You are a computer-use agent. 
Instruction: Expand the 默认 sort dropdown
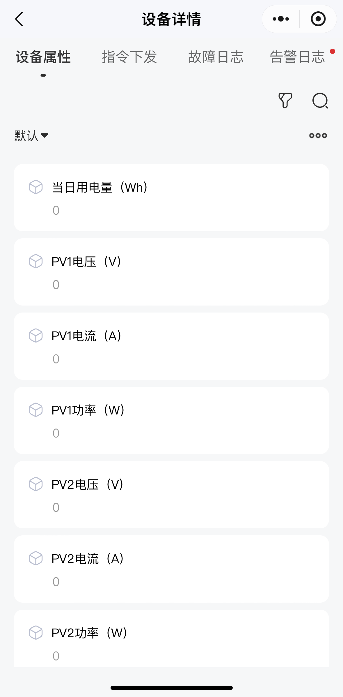(x=31, y=135)
